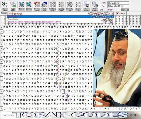
Task: Select the Identify word tool
Action: pyautogui.click(x=61, y=4)
